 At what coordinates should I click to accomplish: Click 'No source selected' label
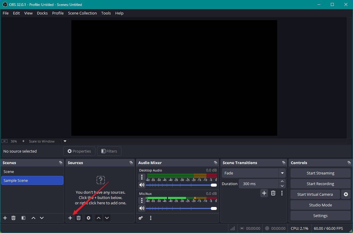pos(20,151)
